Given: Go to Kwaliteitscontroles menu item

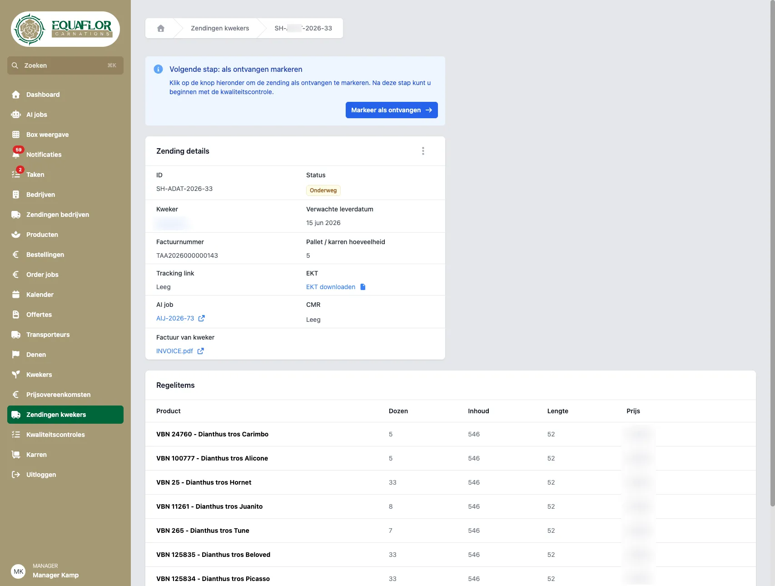Looking at the screenshot, I should [x=65, y=435].
